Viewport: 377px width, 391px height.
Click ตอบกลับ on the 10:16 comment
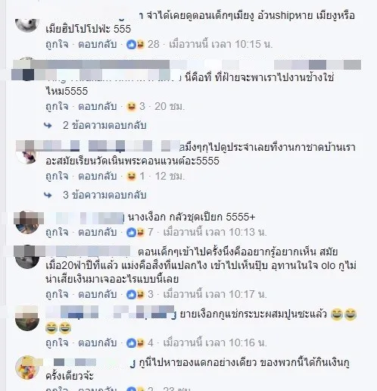[x=97, y=343]
